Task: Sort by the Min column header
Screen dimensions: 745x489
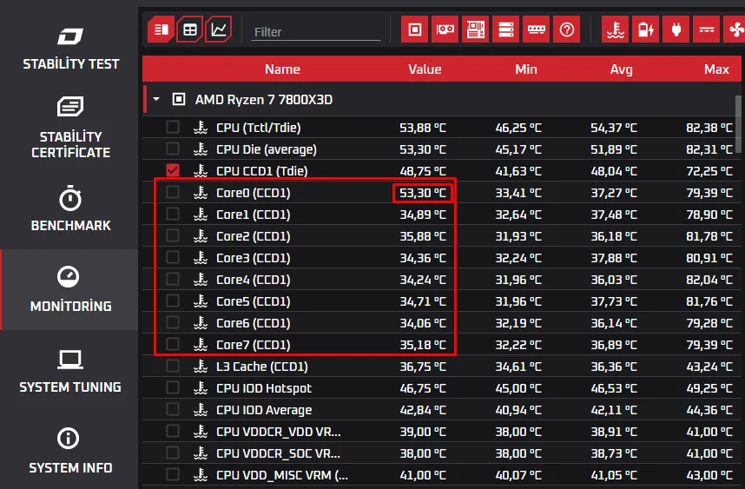Action: tap(526, 69)
